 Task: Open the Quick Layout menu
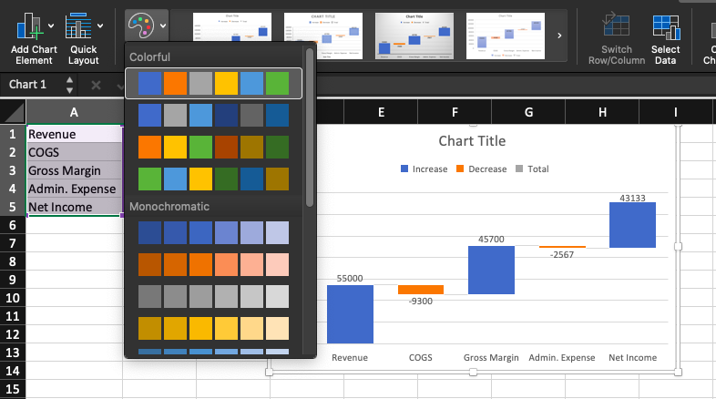(x=83, y=36)
